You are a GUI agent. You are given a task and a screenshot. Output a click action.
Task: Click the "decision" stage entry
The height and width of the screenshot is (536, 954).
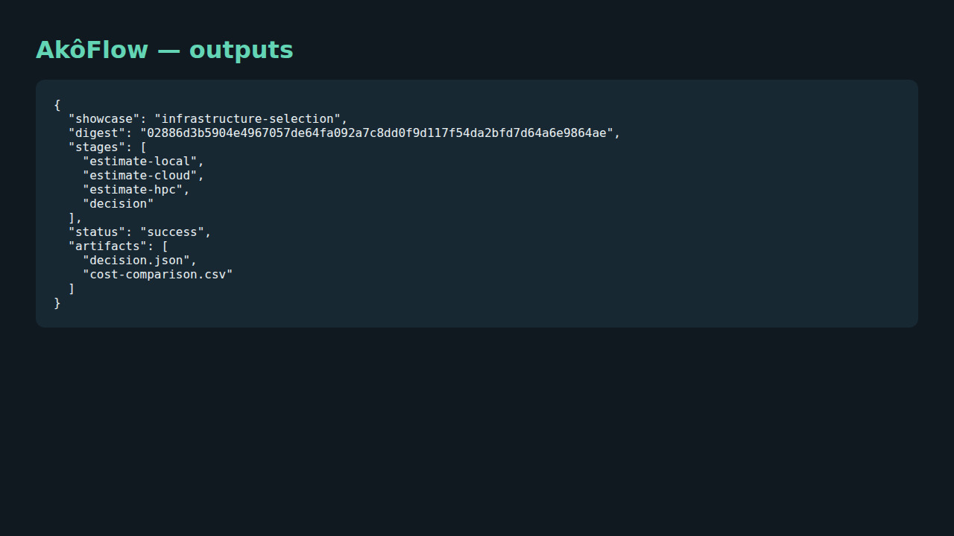pos(119,204)
